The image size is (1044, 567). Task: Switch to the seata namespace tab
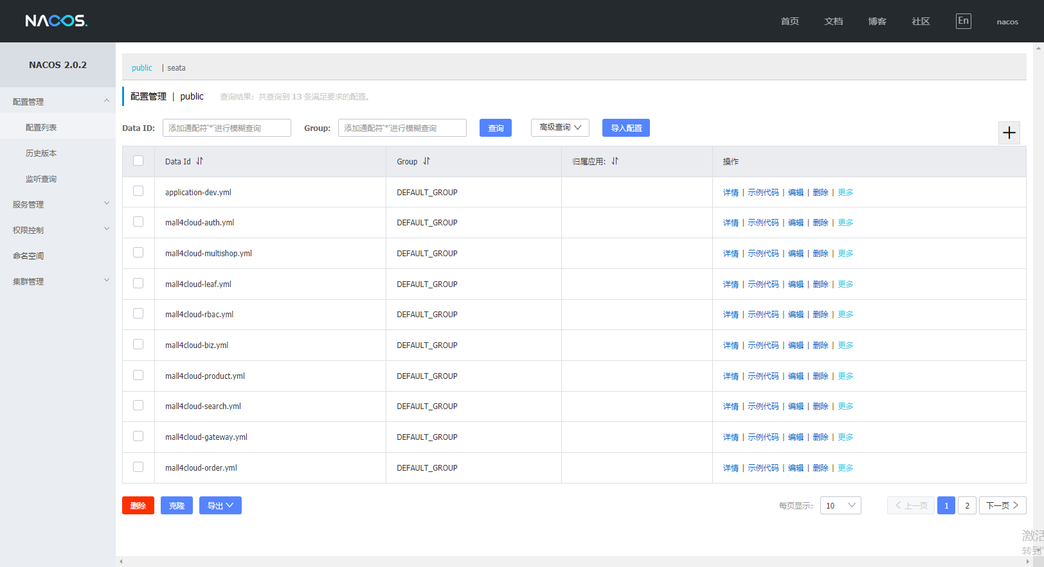coord(176,68)
